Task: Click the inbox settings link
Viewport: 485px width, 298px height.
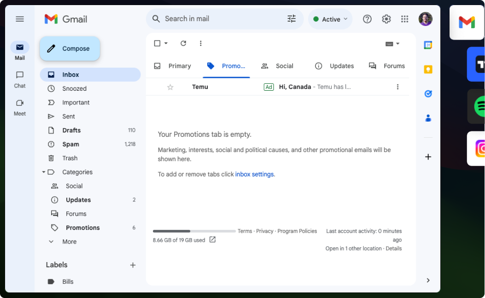Action: coord(255,174)
